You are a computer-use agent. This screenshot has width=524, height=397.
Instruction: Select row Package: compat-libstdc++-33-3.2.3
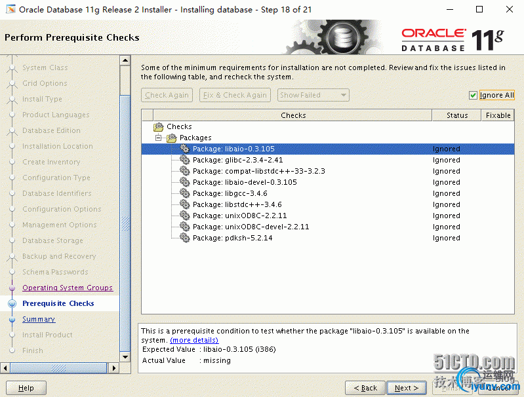[x=328, y=171]
